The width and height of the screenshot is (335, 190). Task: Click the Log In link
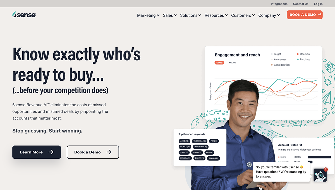pos(318,4)
